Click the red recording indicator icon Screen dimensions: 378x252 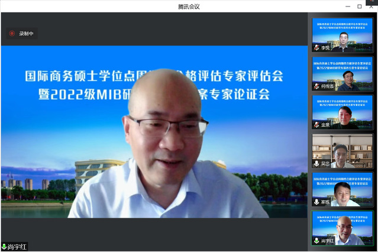point(12,34)
